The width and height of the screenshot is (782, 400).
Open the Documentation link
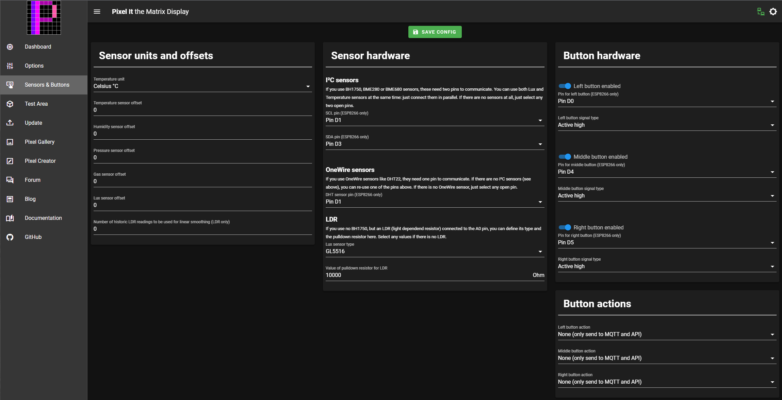(x=44, y=218)
